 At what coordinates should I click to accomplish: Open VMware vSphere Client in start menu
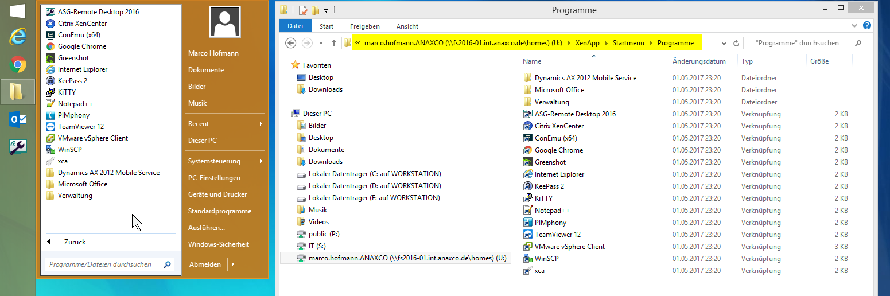pyautogui.click(x=87, y=138)
